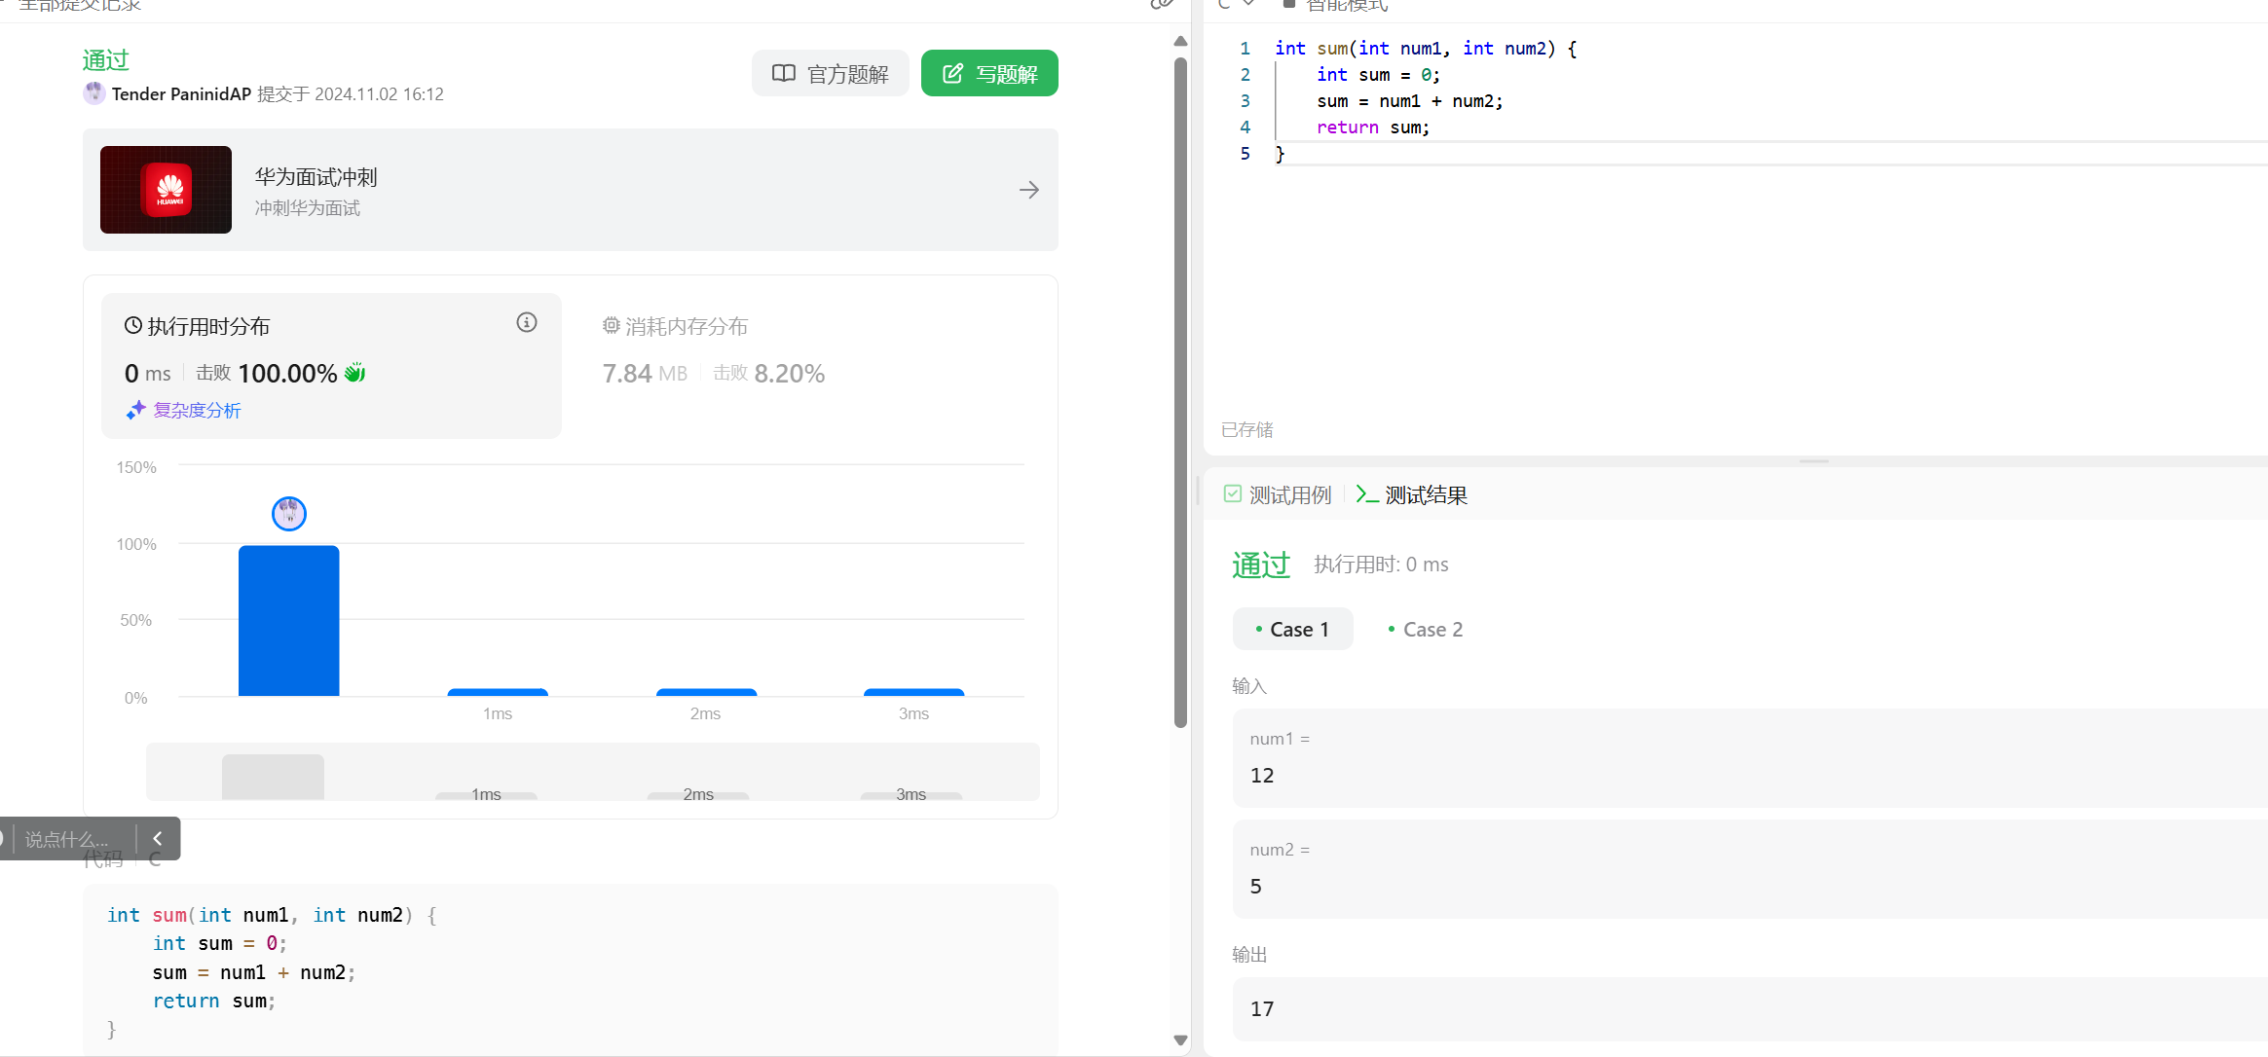Open 复杂度分析 complexity analysis link
This screenshot has height=1057, width=2268.
[x=197, y=411]
